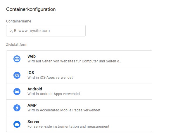
Task: Choose the Server cloud icon
Action: pos(17,124)
